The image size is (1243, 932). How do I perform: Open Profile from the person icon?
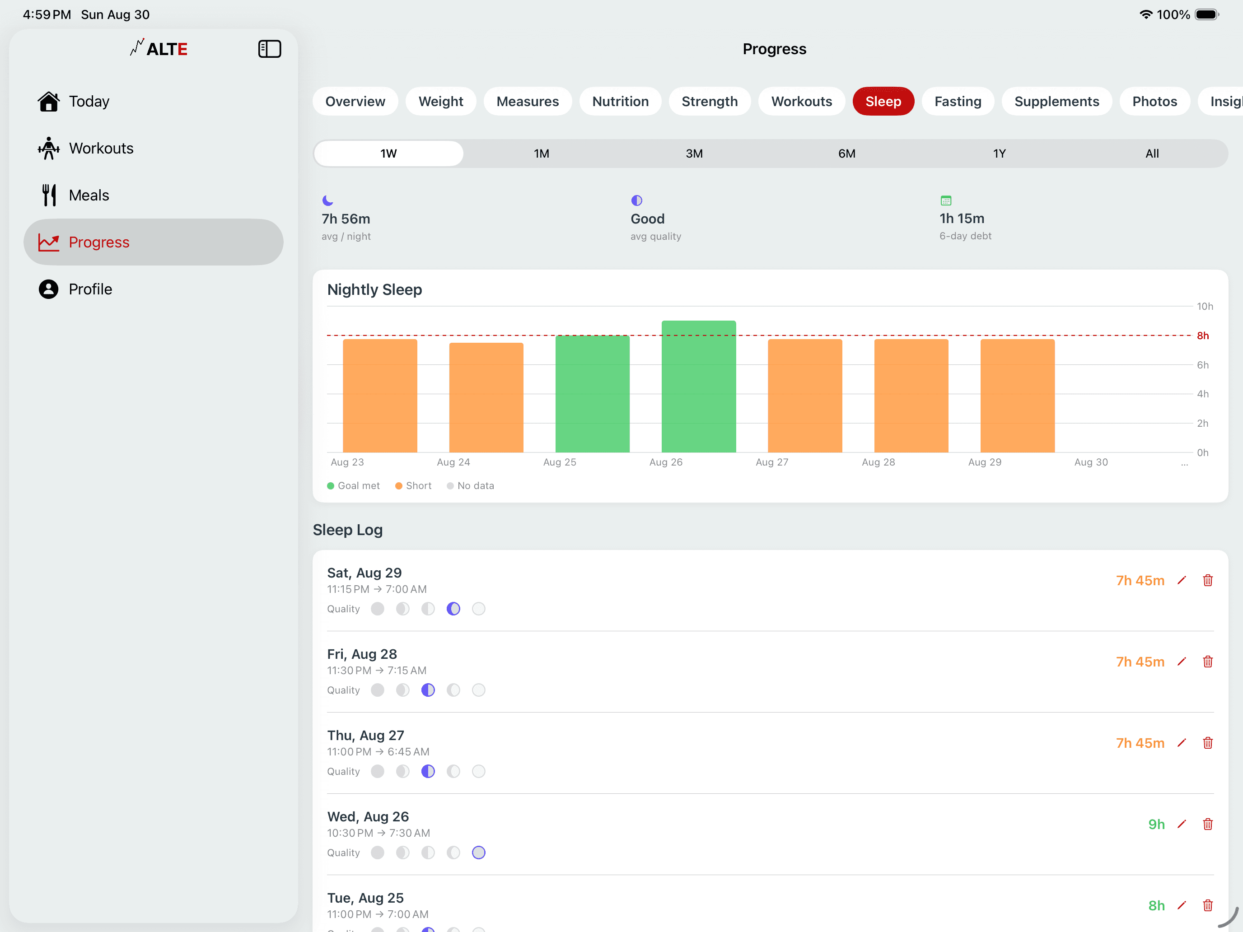[49, 289]
